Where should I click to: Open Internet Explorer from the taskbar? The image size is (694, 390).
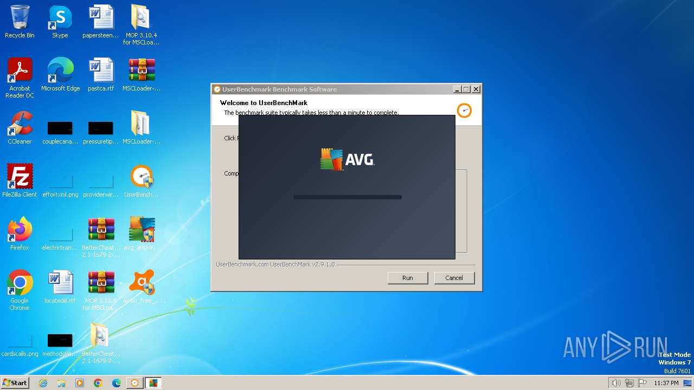pyautogui.click(x=43, y=383)
